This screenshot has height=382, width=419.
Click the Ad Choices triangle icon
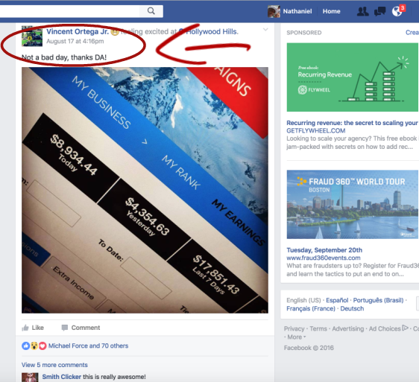pos(406,328)
